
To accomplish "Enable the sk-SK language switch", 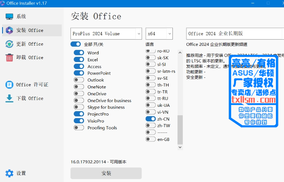I will tap(150, 58).
